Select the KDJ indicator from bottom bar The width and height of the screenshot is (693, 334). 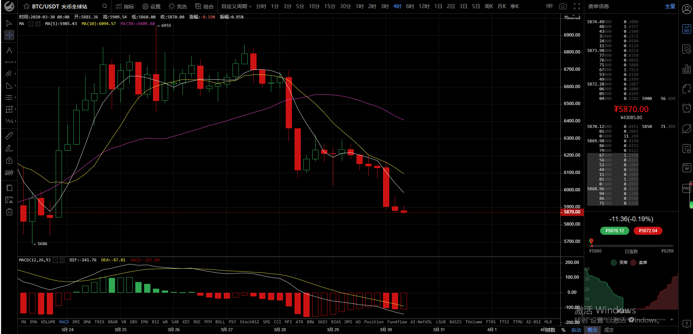(x=186, y=322)
